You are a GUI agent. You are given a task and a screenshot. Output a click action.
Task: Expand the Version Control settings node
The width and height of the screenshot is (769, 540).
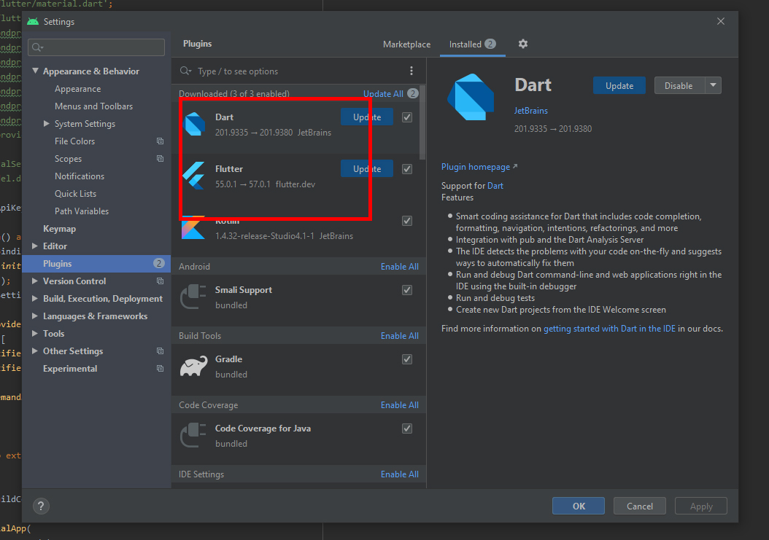[36, 281]
